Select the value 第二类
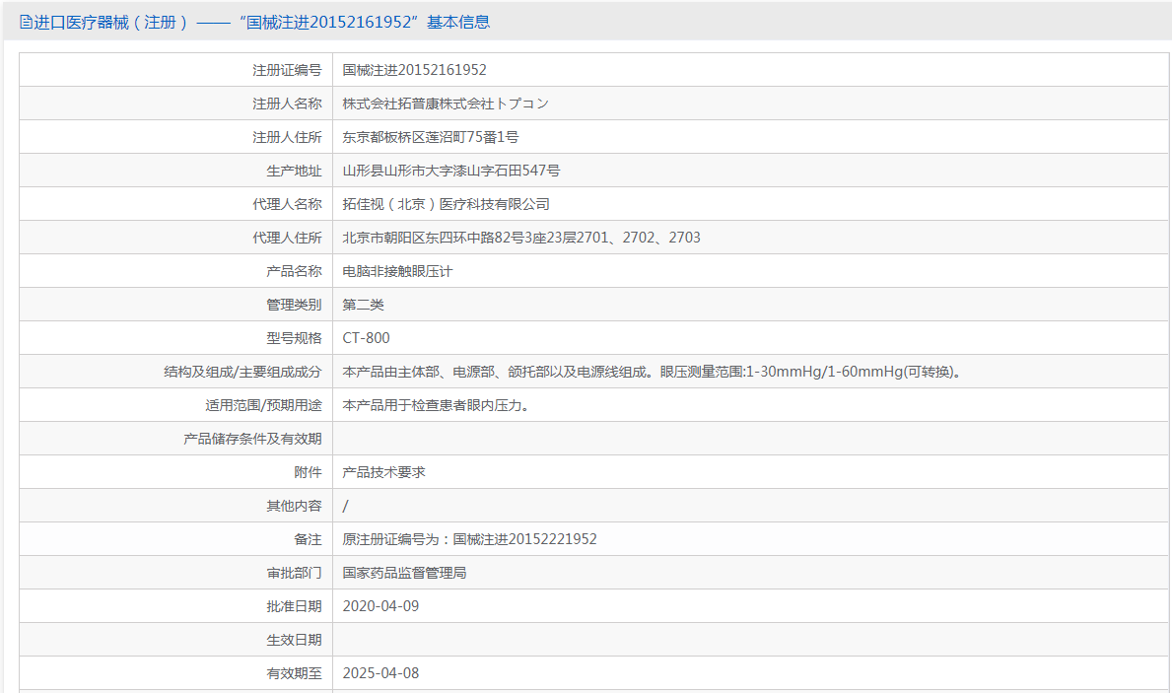Screen dimensions: 1172x693 pyautogui.click(x=364, y=305)
